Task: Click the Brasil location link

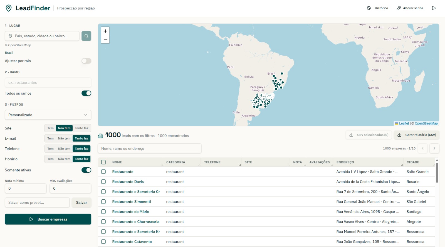Action: coord(9,53)
